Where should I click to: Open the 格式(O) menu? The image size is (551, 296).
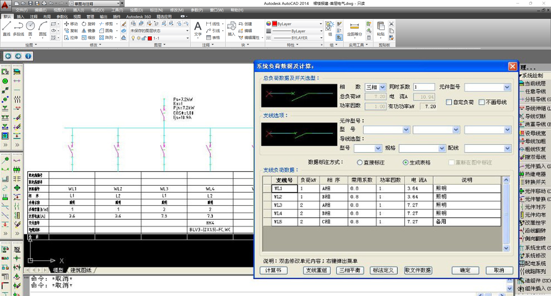click(97, 10)
